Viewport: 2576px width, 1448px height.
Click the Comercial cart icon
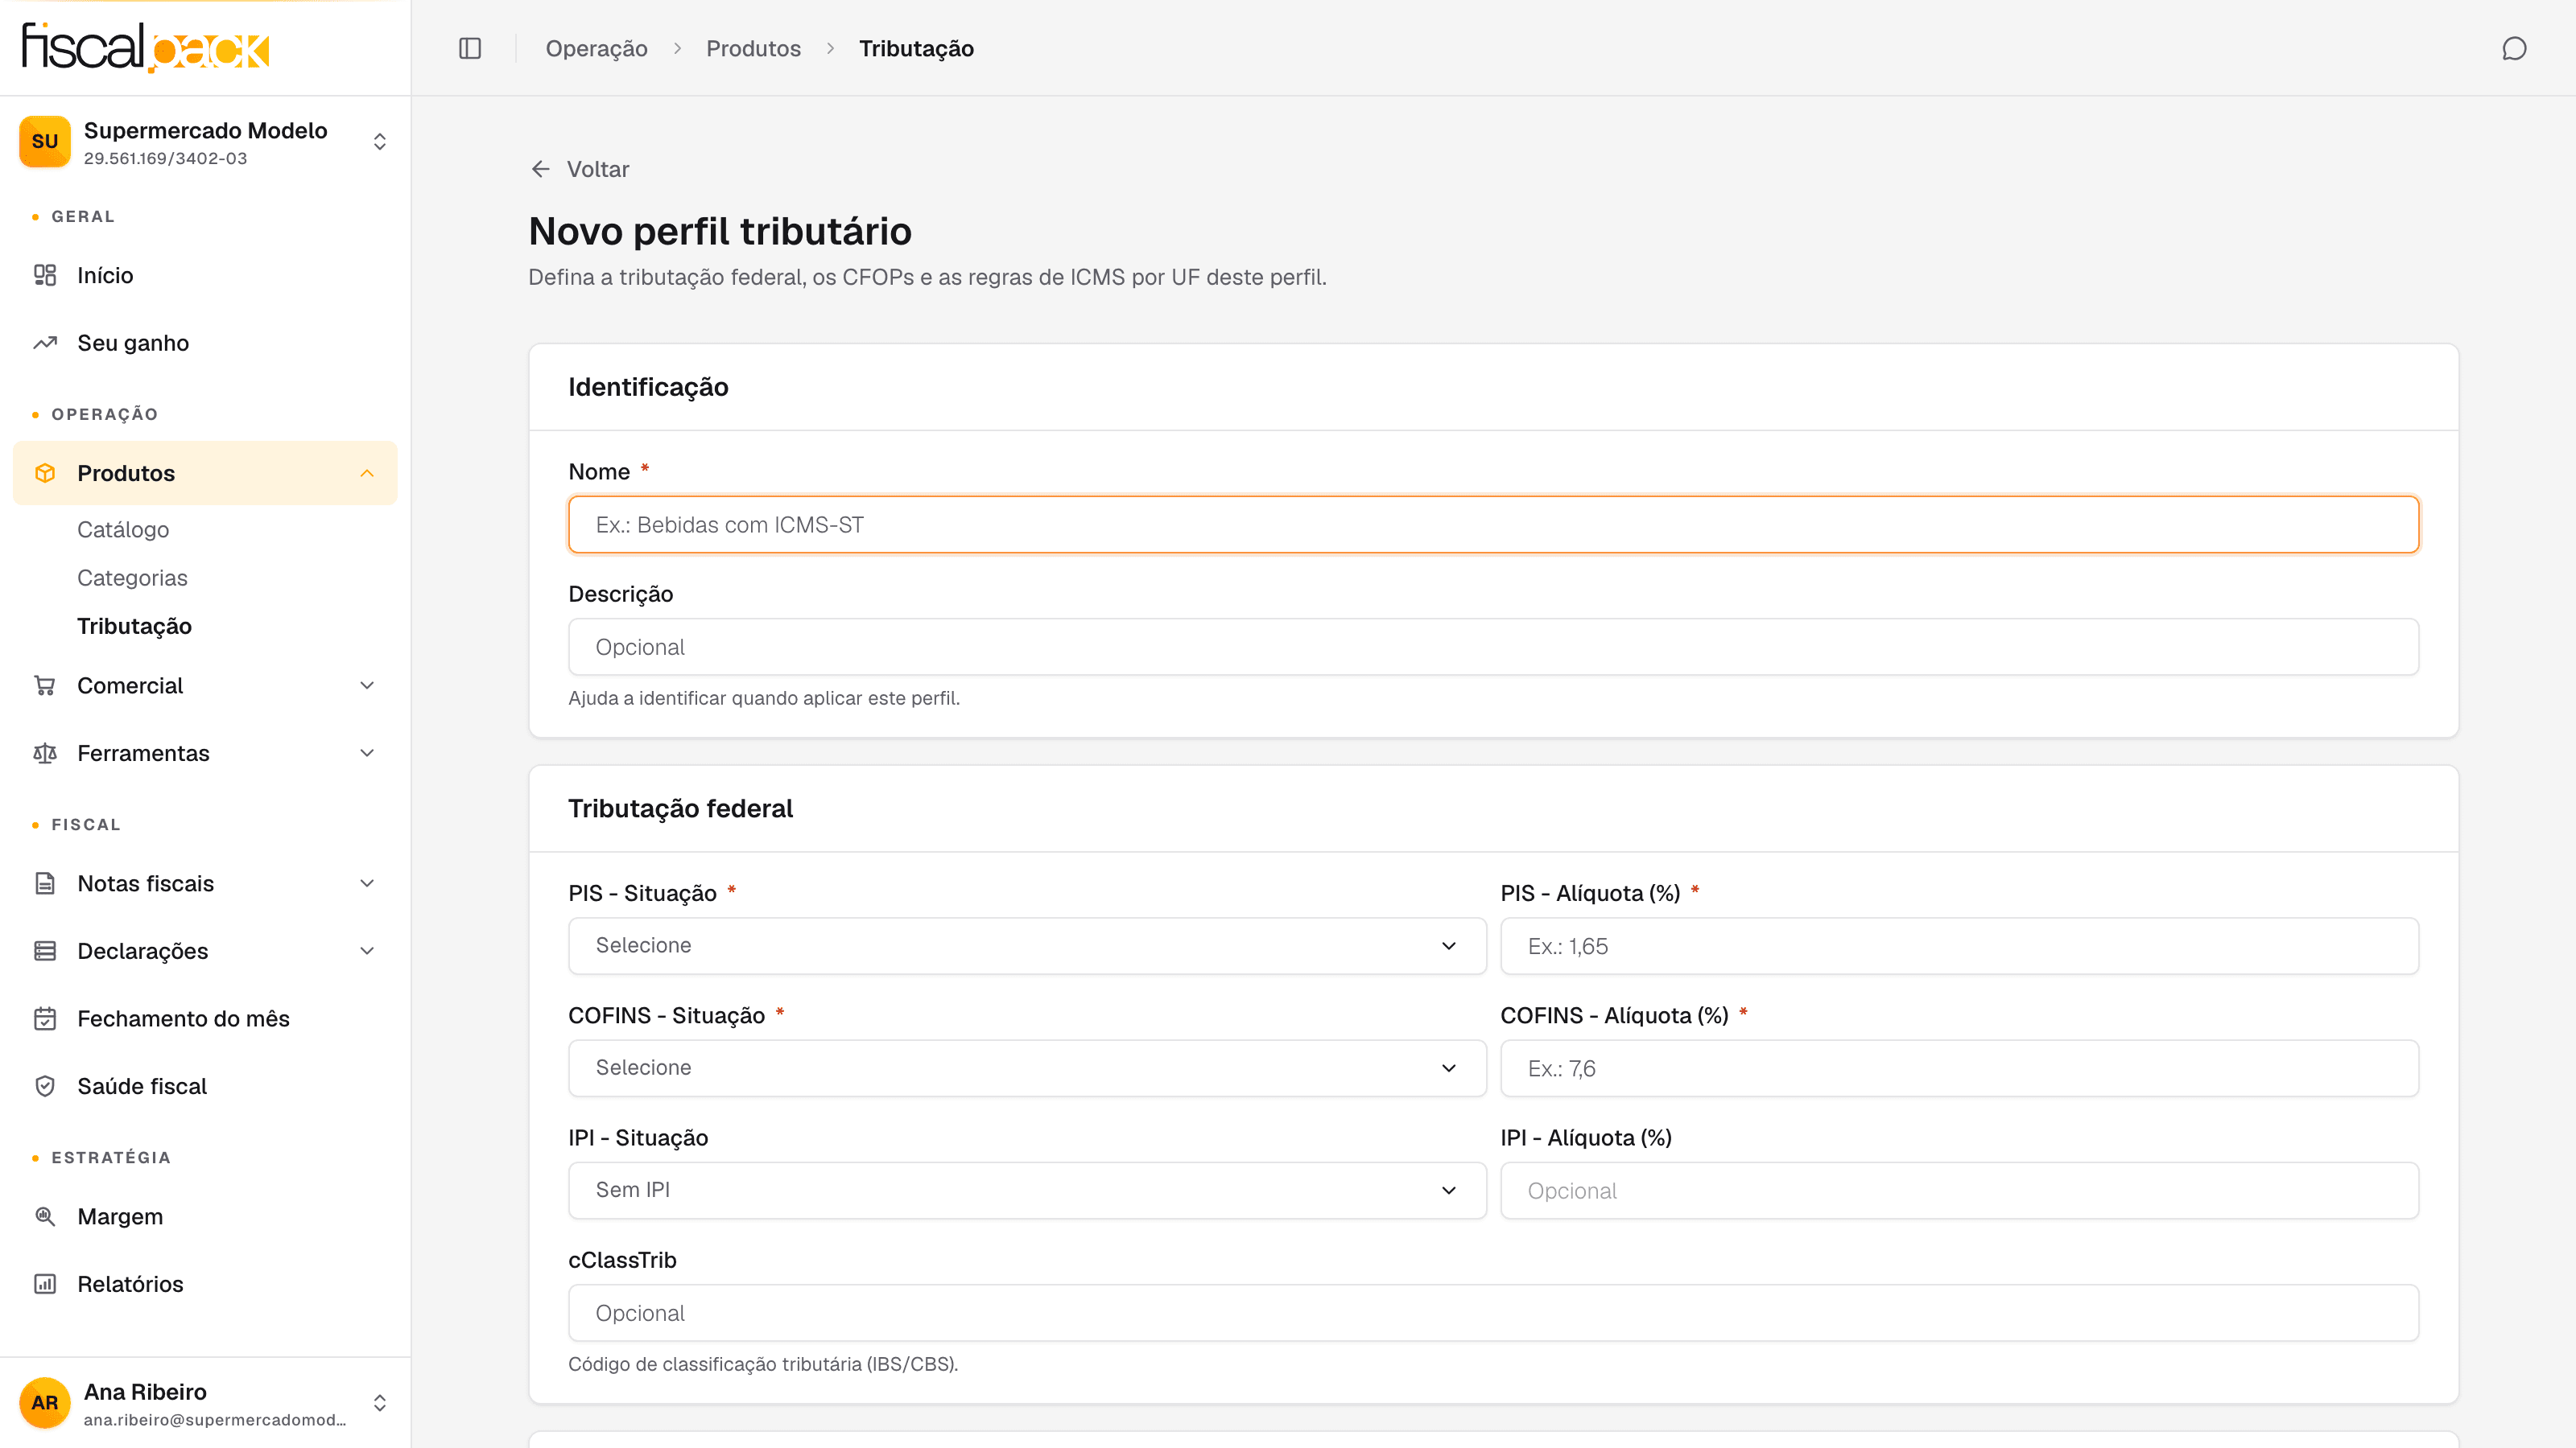45,685
